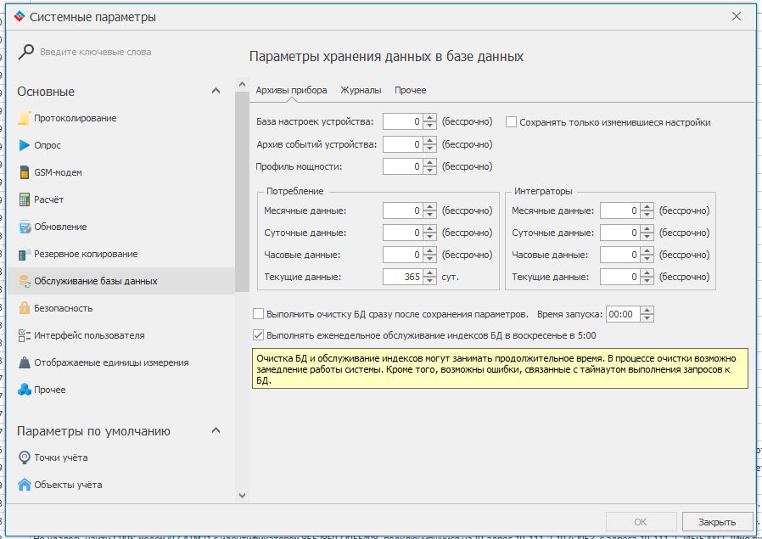Select the Отображаемые единицы измерения weight icon
The image size is (762, 539).
coord(25,362)
